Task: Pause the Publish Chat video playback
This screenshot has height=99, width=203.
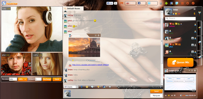Action: click(169, 95)
